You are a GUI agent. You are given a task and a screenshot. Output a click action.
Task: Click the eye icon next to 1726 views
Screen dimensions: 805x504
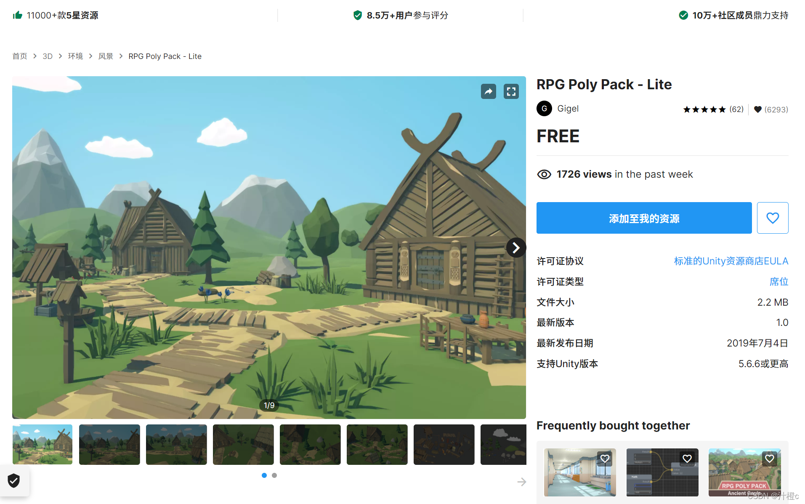(544, 174)
